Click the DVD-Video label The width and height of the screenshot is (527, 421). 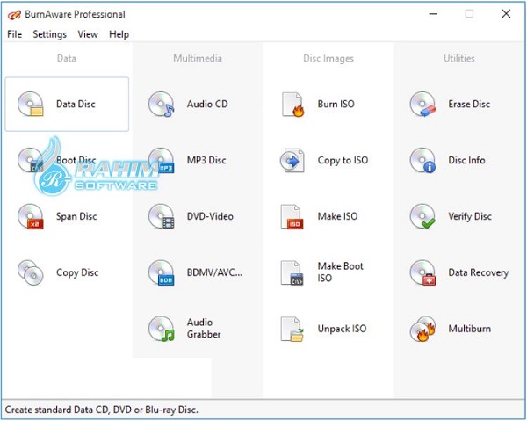point(210,216)
